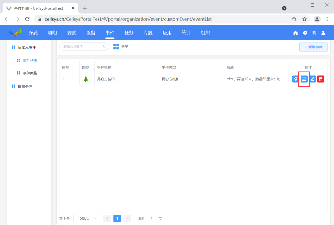The width and height of the screenshot is (334, 225).
Task: Open the image gallery icon for 昆仑方枝柏
Action: click(304, 79)
